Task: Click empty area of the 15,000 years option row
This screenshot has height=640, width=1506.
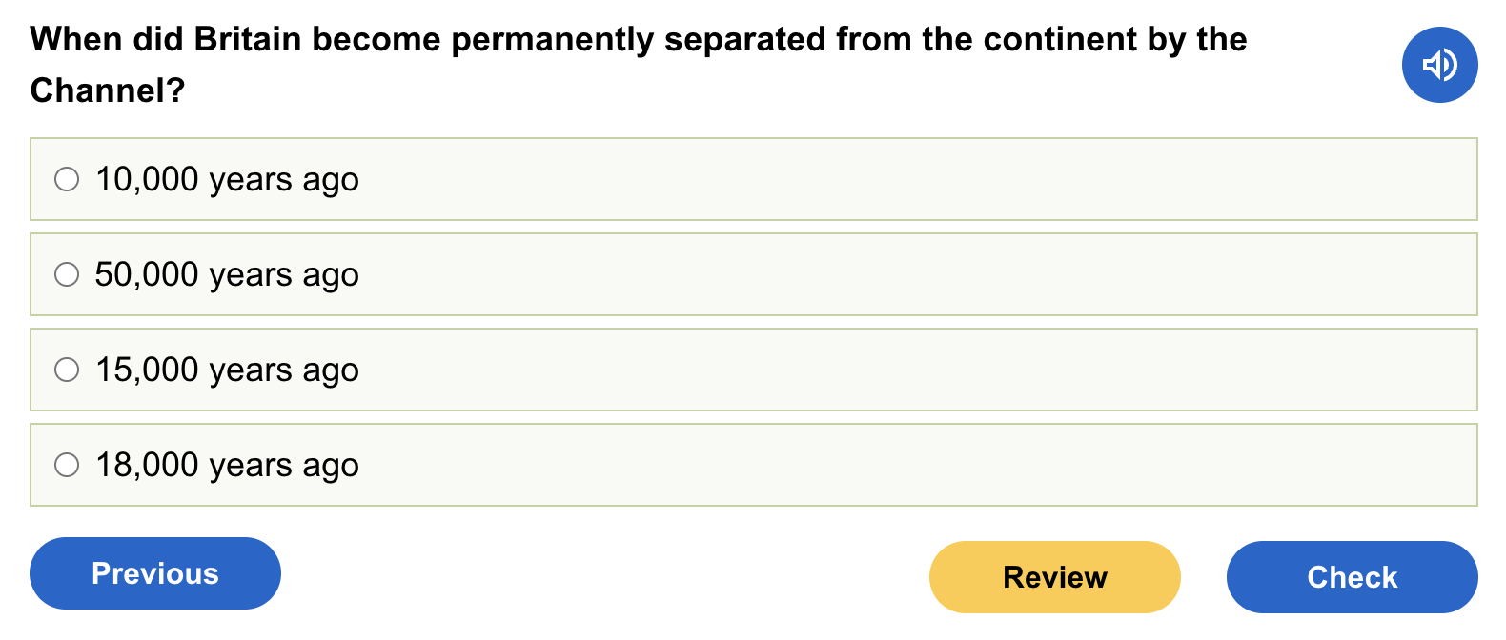Action: (906, 370)
